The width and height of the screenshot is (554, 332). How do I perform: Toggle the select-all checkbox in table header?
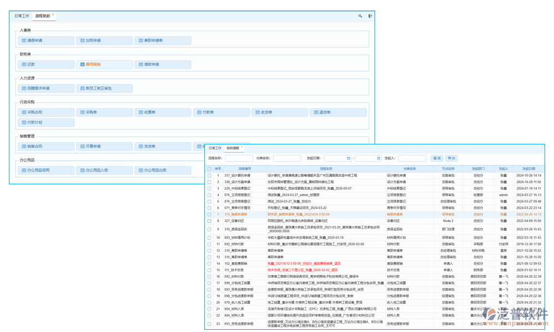[x=209, y=169]
